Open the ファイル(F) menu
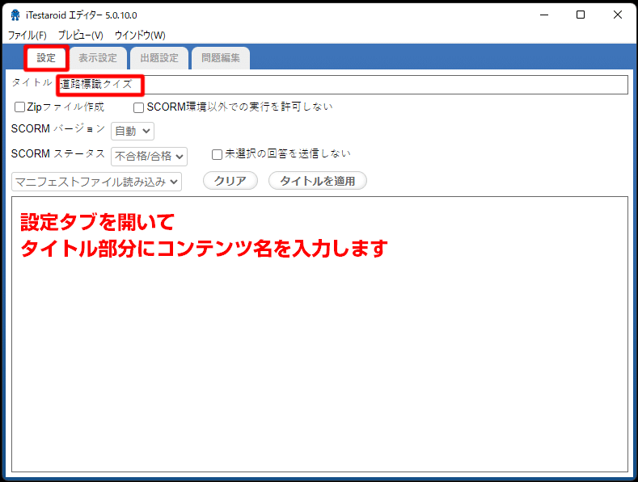638x482 pixels. 27,36
